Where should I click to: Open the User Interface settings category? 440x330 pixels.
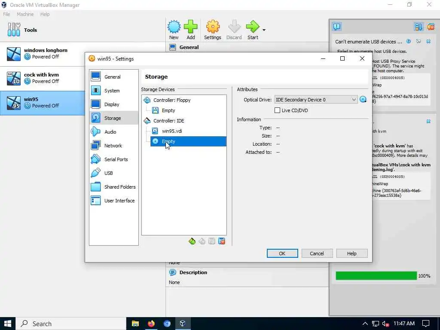[x=113, y=200]
